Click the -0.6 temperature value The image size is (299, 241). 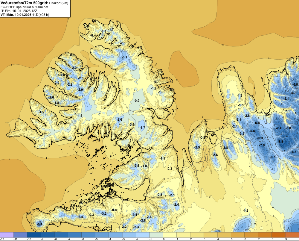click(x=132, y=125)
